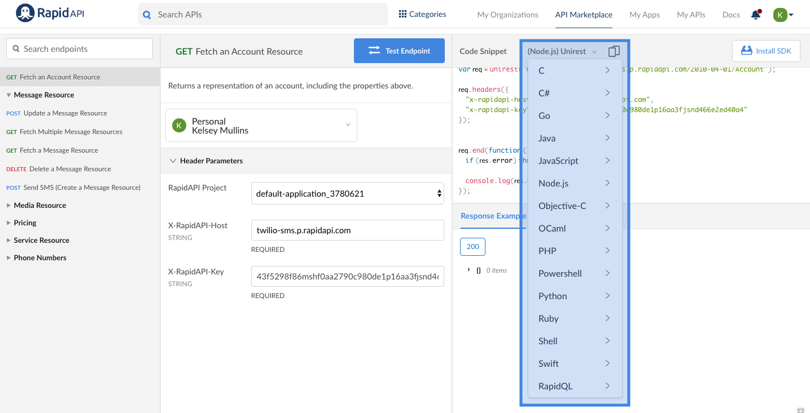Expand the response JSON tree arrow

click(x=469, y=270)
